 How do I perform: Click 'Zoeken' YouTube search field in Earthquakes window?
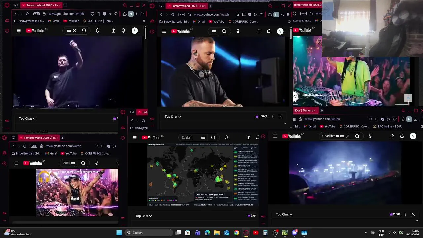coord(193,138)
